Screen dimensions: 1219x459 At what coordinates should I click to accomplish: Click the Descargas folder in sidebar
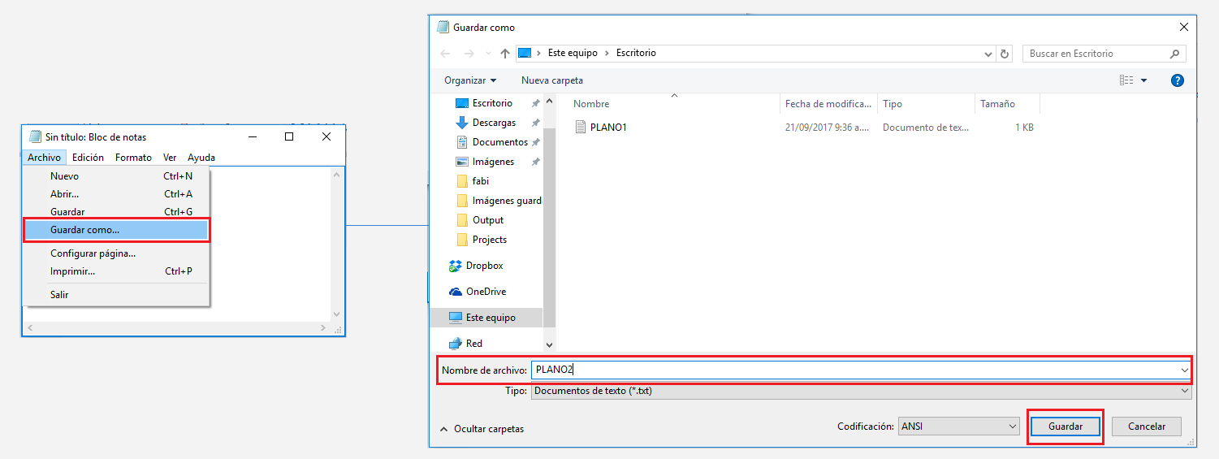pyautogui.click(x=493, y=123)
